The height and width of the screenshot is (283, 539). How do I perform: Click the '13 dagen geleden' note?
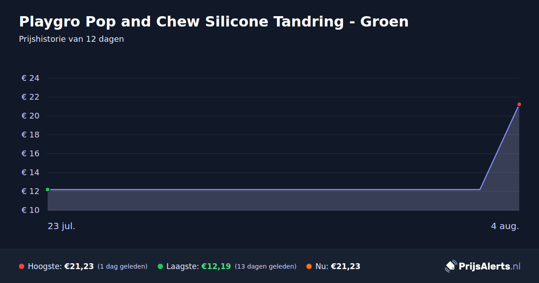click(265, 266)
